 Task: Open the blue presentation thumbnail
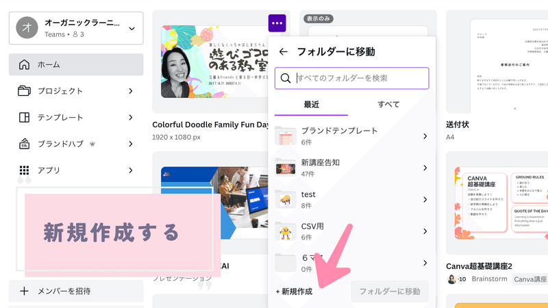pos(214,203)
